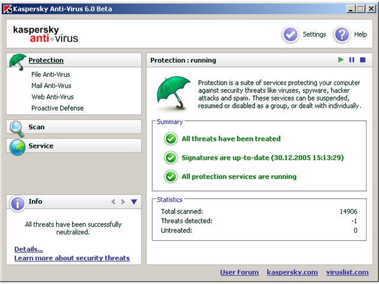
Task: Show next Info message with right arrow
Action: pyautogui.click(x=123, y=201)
